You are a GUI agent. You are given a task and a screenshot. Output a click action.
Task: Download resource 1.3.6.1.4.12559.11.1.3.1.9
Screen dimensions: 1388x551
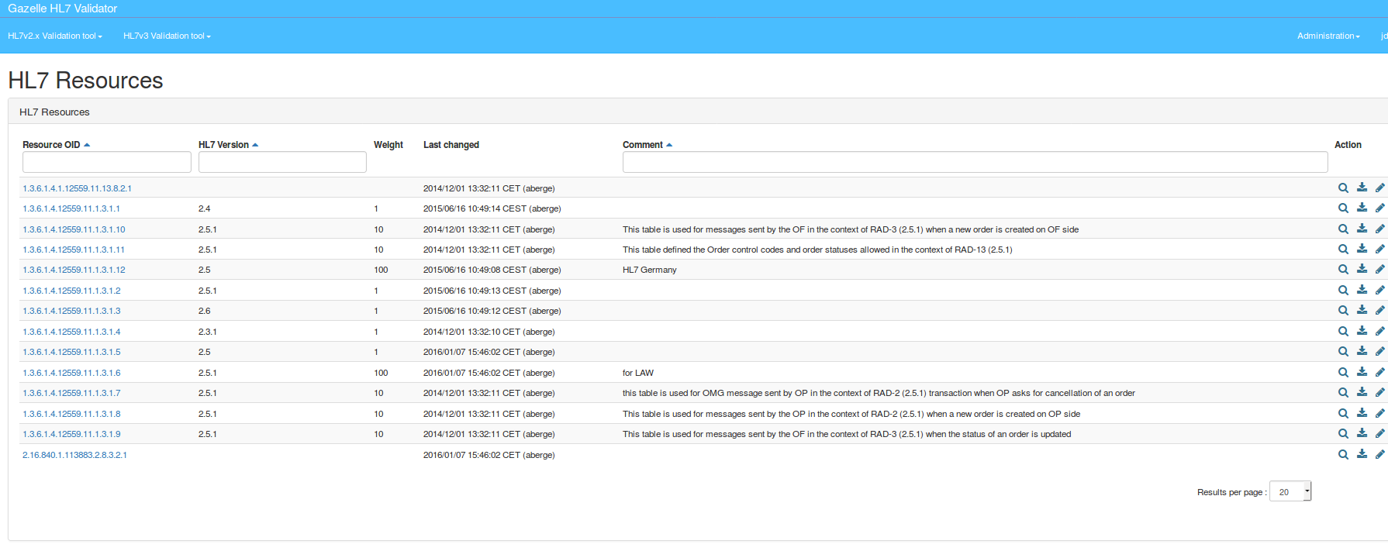(1362, 434)
